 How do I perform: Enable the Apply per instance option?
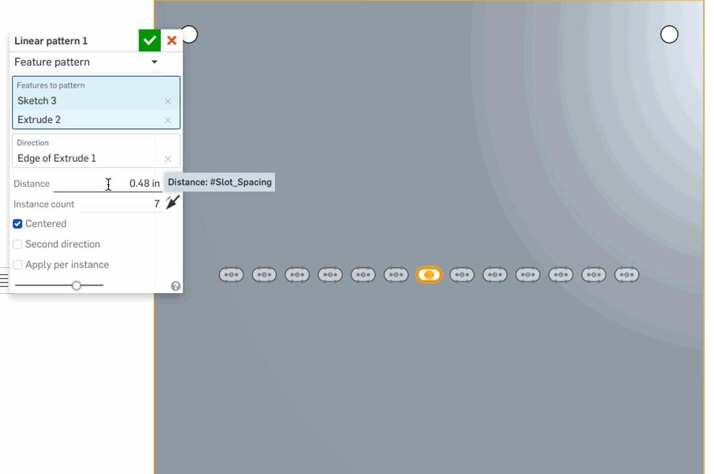point(18,265)
